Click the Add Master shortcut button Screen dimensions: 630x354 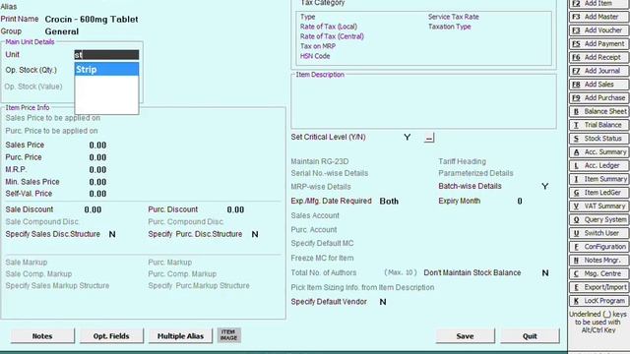tap(598, 17)
